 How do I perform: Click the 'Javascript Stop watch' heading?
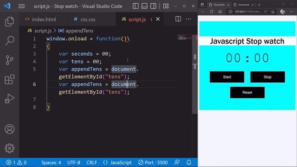[x=247, y=41]
